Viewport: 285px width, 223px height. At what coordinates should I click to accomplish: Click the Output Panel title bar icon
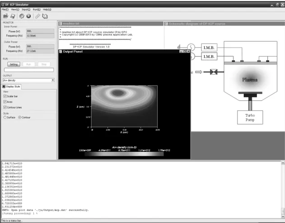pos(61,51)
